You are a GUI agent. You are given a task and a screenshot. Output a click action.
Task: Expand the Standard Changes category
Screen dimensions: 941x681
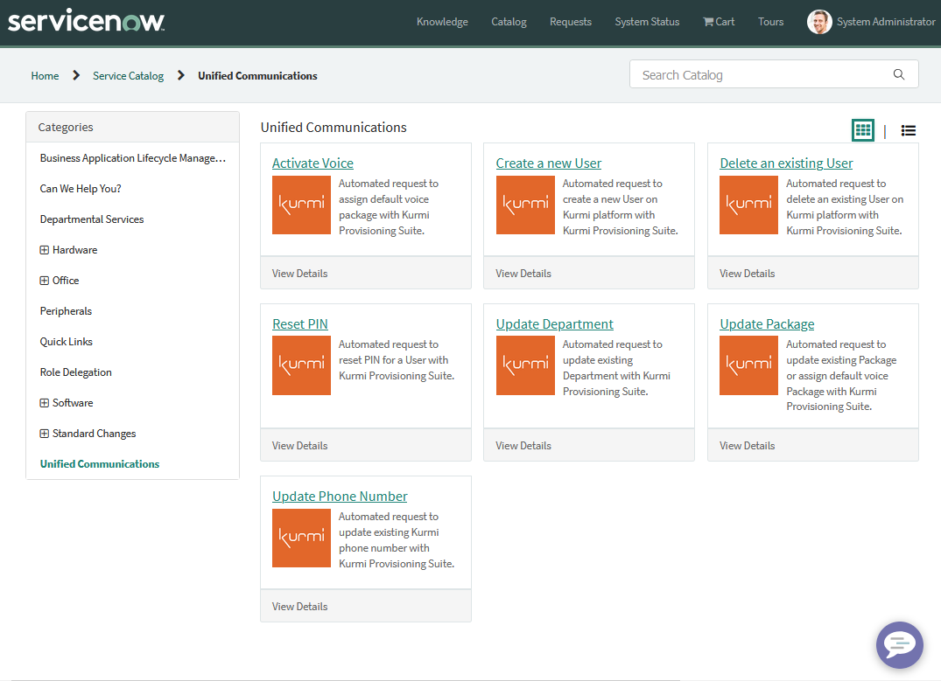44,434
